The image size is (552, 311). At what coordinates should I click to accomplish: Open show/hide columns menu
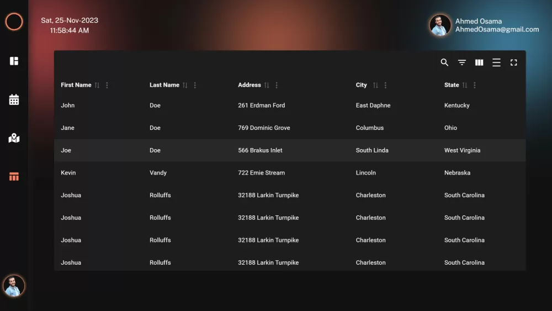[x=479, y=62]
